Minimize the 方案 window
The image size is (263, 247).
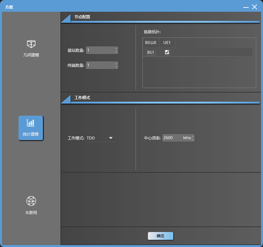coord(246,7)
